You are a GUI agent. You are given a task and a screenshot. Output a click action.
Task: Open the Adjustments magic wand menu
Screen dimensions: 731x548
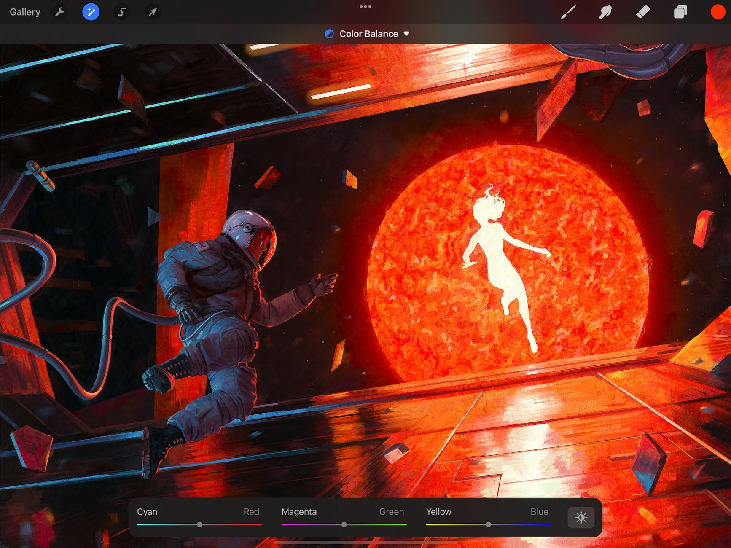pyautogui.click(x=91, y=12)
